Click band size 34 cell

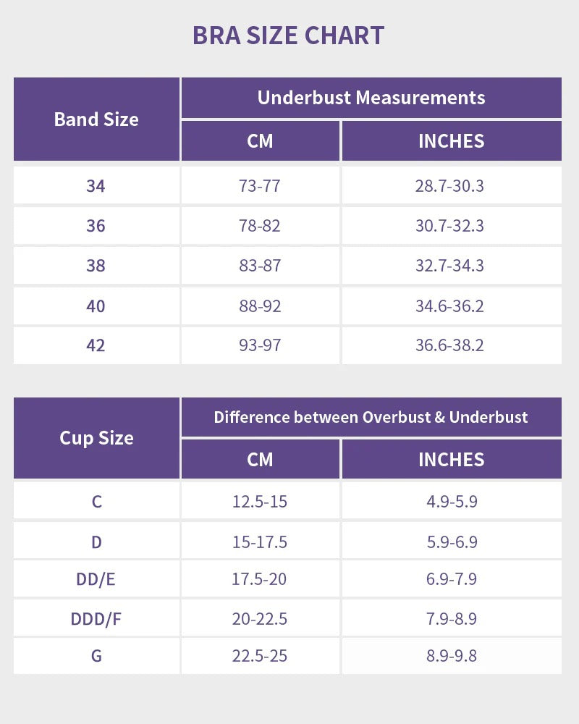pos(96,186)
